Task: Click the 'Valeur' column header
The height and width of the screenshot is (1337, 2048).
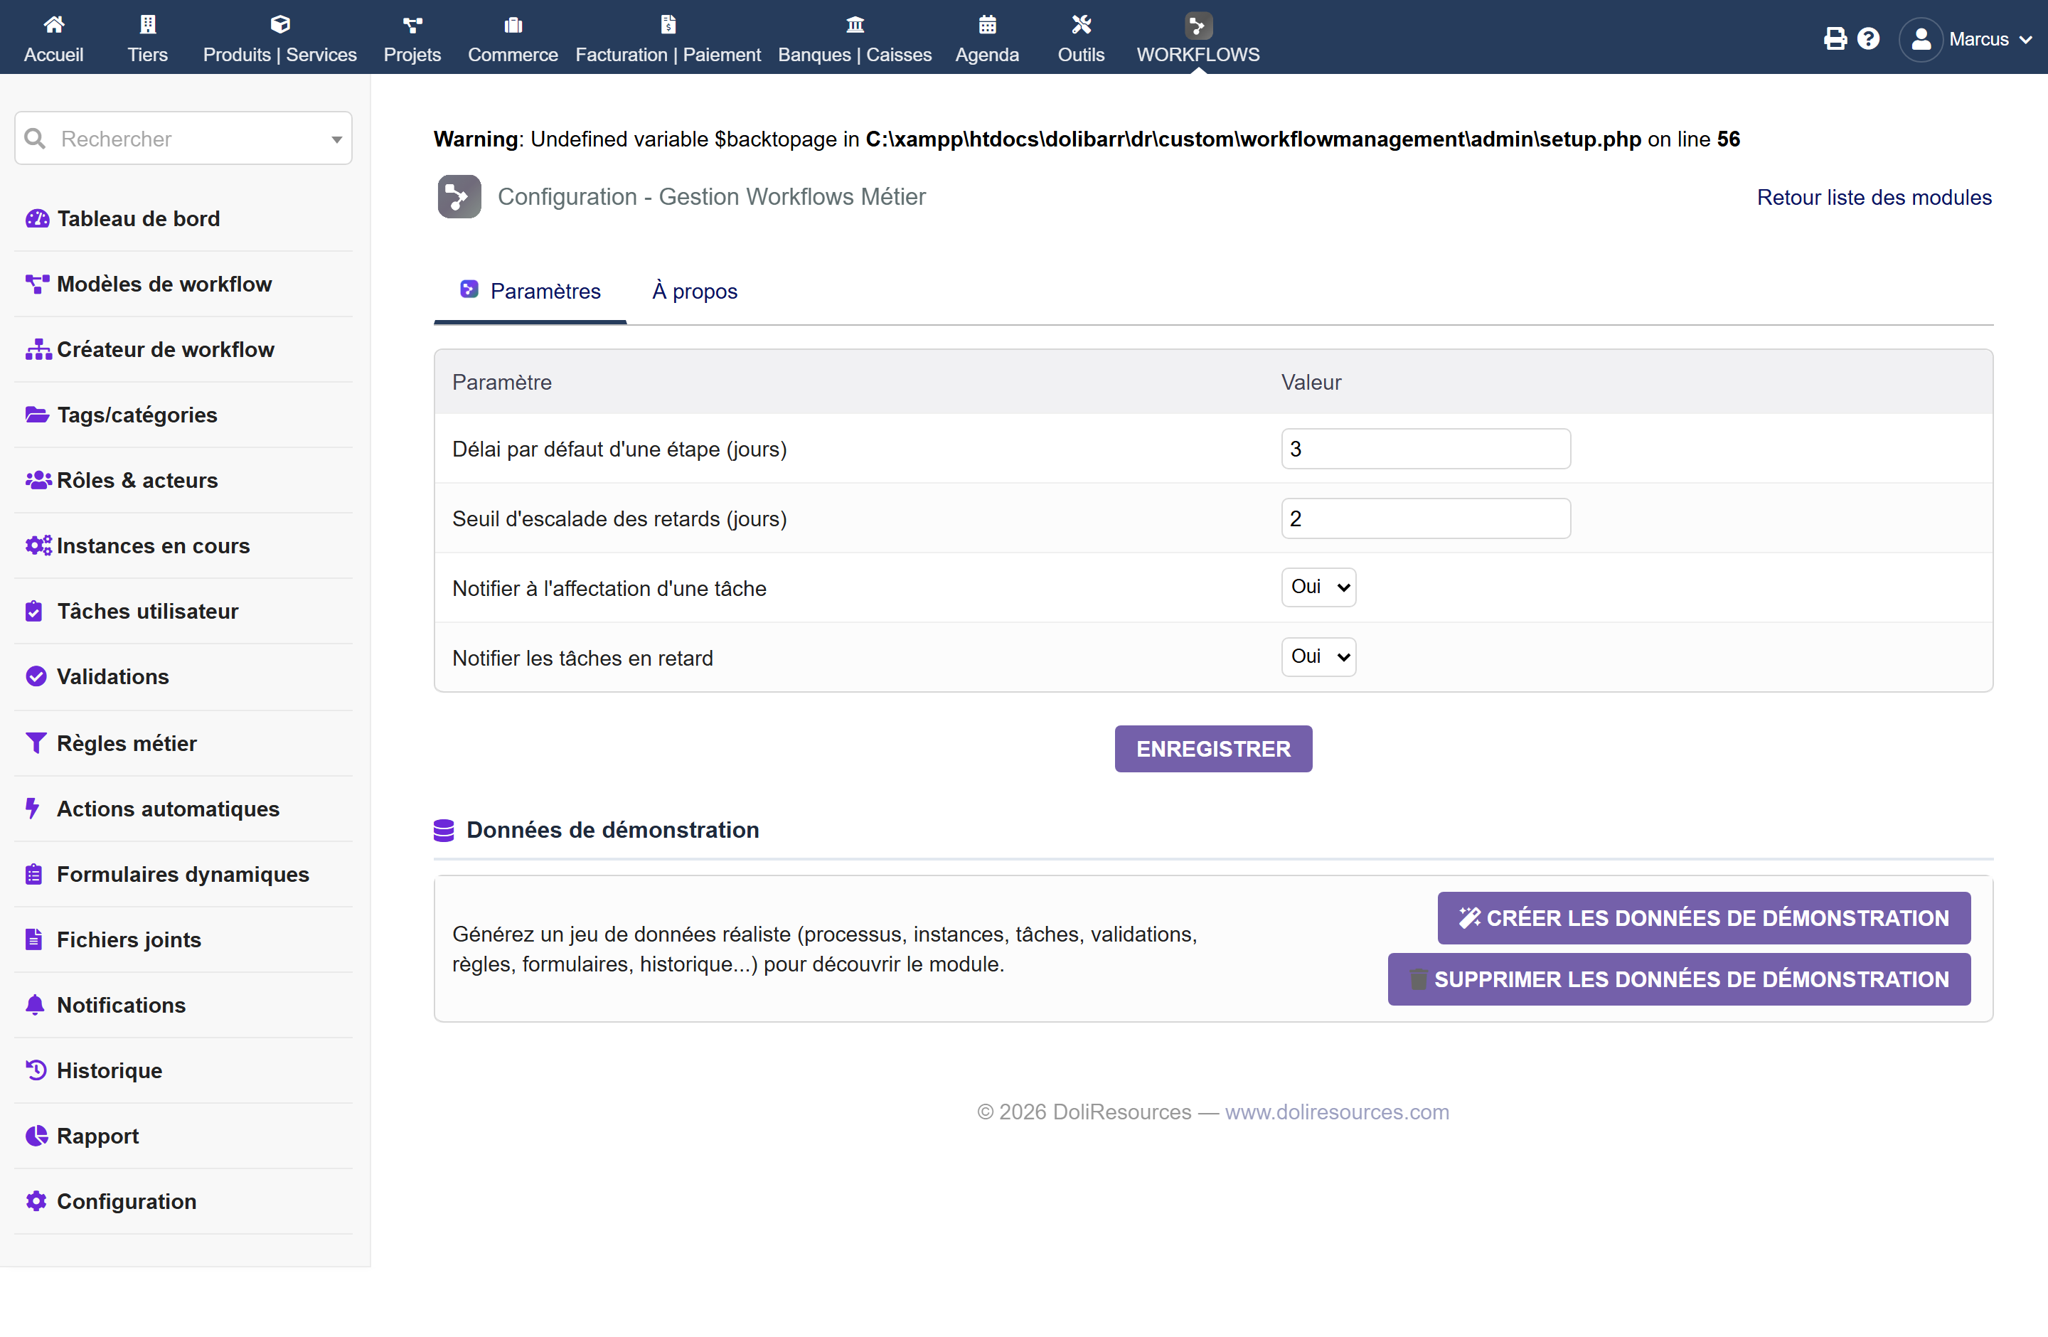Action: coord(1311,382)
